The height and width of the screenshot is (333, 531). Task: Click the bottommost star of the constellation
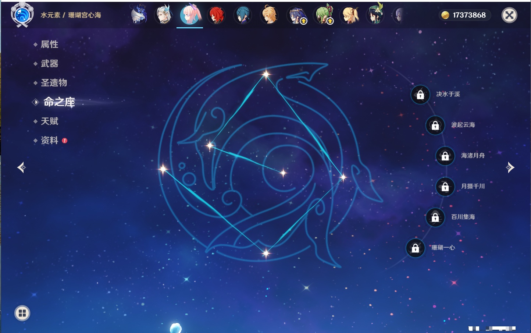(x=266, y=253)
